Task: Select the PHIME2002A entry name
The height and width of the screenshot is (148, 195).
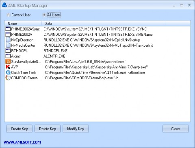Action: 22,35
